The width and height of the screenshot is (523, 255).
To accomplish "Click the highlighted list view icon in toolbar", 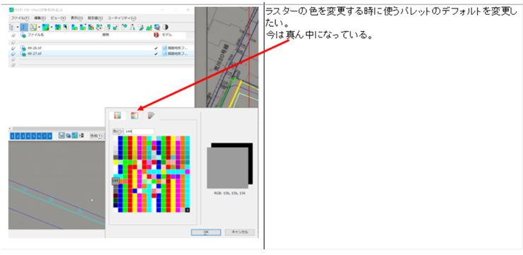I will tap(24, 27).
